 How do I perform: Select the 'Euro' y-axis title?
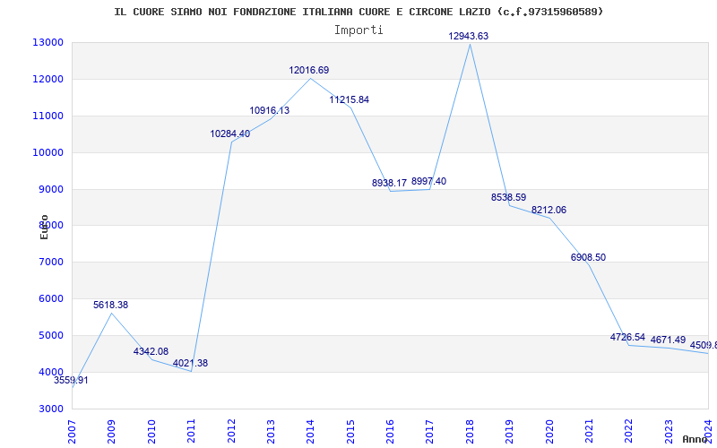click(44, 227)
